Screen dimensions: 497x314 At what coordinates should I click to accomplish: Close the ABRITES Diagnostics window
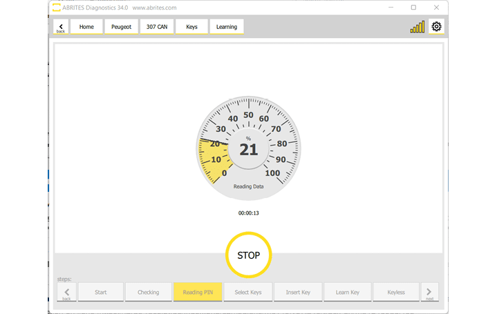pos(435,7)
